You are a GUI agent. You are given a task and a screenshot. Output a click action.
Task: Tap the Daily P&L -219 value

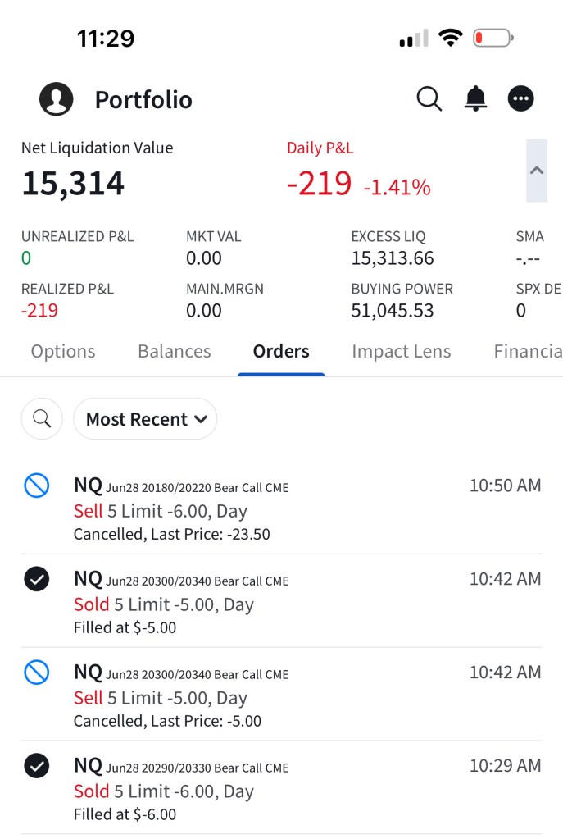[x=320, y=184]
